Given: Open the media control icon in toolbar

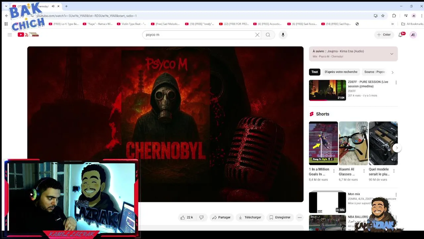Looking at the screenshot, I should click(x=406, y=16).
